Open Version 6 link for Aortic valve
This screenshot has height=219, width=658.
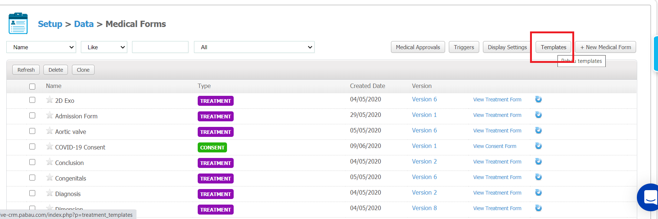click(424, 130)
